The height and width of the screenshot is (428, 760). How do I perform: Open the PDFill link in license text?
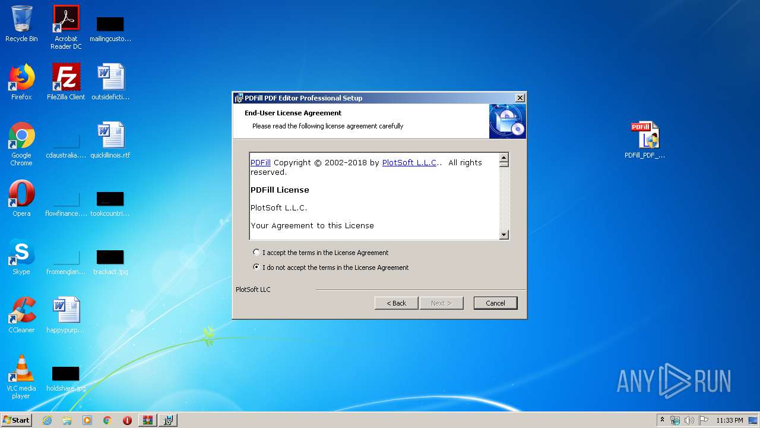[261, 162]
